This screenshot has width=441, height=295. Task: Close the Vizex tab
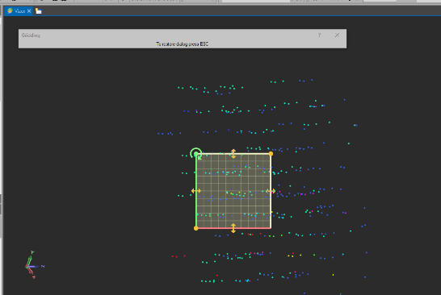click(29, 11)
